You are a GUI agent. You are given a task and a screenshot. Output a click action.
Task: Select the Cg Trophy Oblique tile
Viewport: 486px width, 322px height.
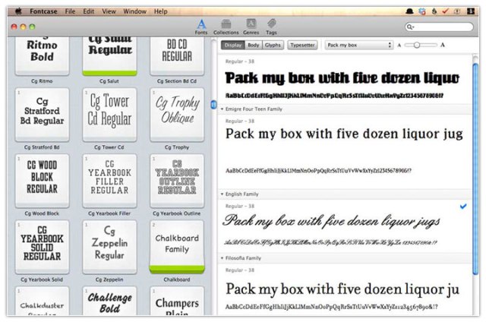pos(177,115)
